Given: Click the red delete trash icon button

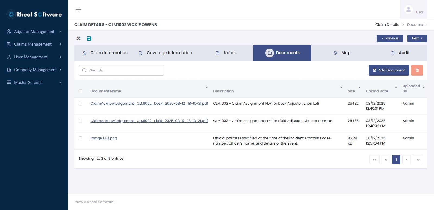Looking at the screenshot, I should point(417,70).
